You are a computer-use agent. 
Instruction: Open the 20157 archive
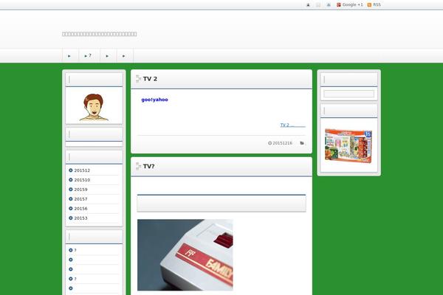pos(80,199)
